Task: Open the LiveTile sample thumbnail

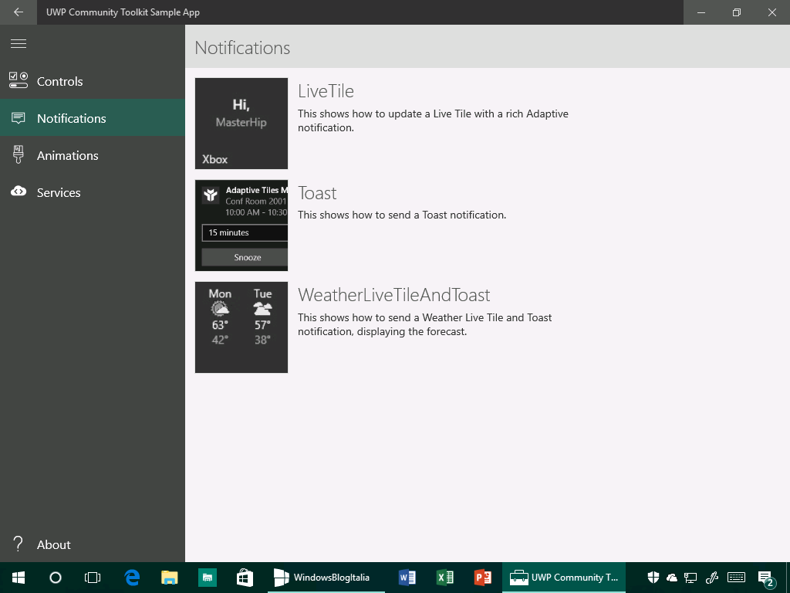Action: 241,124
